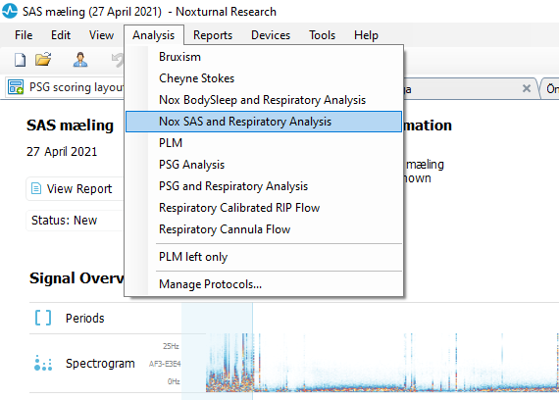Click the New Recording document icon
Image resolution: width=559 pixels, height=400 pixels.
point(20,60)
